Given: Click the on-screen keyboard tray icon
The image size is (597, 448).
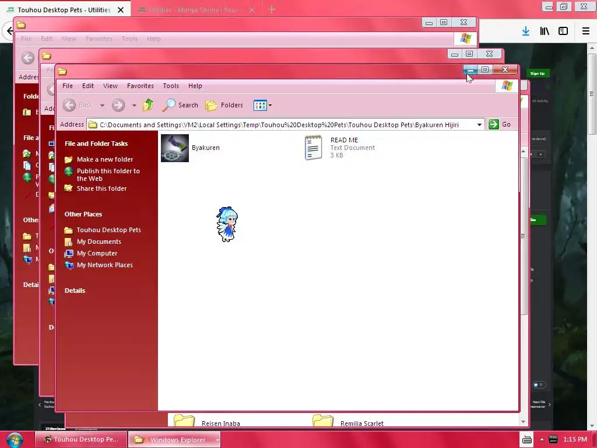Looking at the screenshot, I should tap(527, 440).
